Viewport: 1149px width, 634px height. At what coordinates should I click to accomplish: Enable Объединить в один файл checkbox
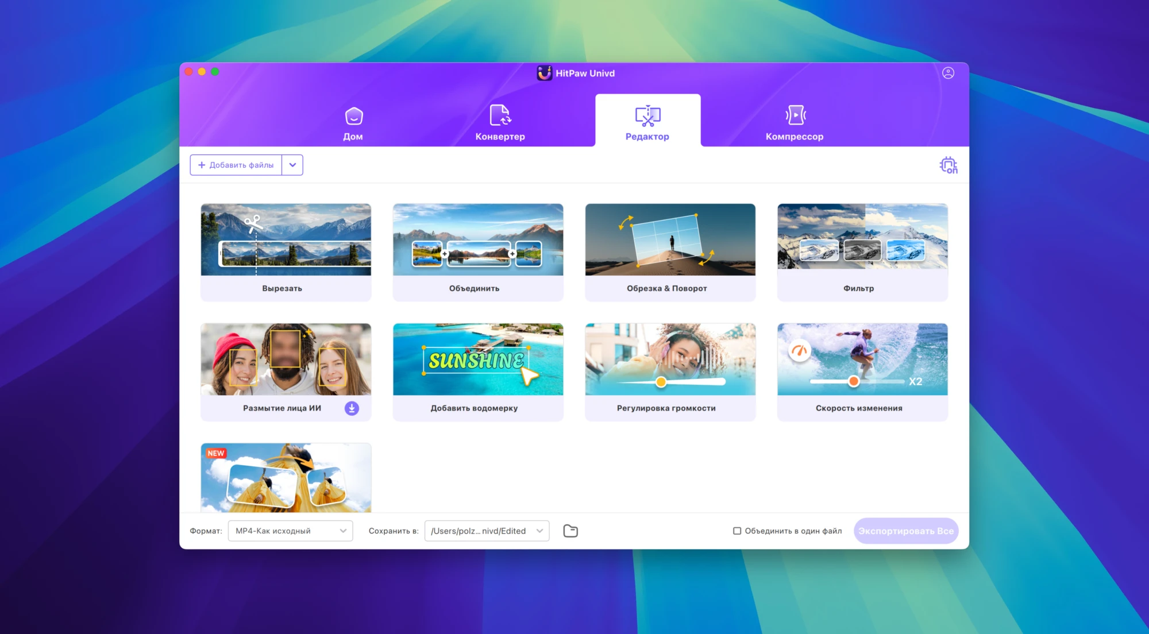click(x=737, y=531)
